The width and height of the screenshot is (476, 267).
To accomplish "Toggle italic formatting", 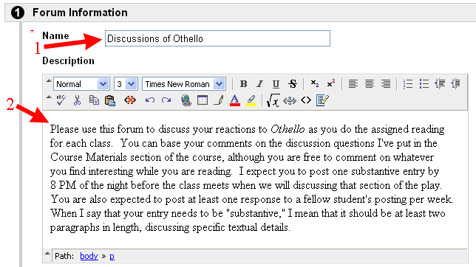I will pyautogui.click(x=259, y=84).
